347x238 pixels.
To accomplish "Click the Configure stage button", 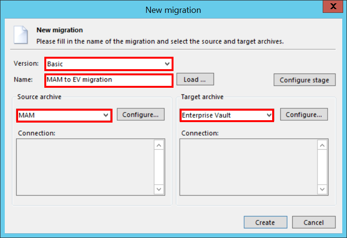I will pos(304,80).
